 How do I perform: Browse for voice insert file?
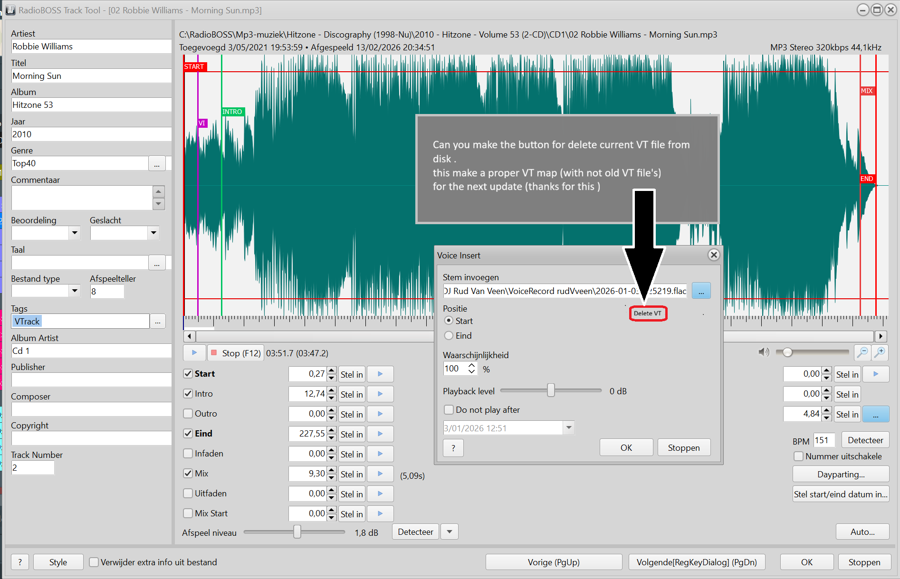tap(701, 291)
